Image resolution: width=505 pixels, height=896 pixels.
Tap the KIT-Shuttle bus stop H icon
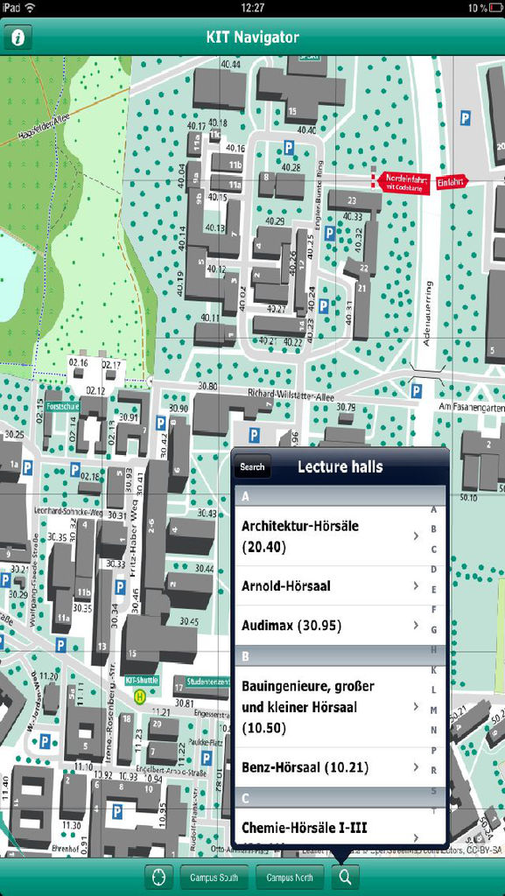(x=139, y=696)
